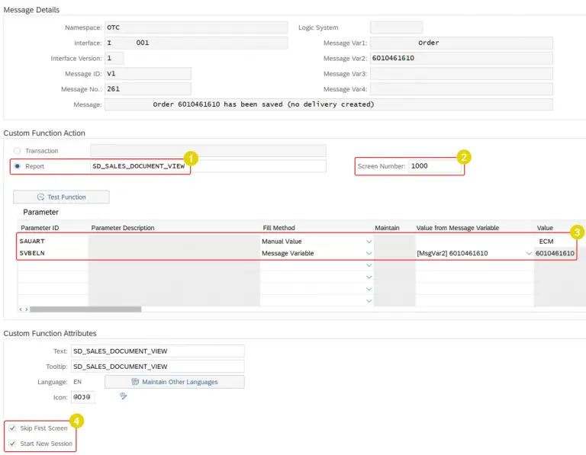Click the Tooltip text field
The image size is (586, 455).
pos(157,367)
